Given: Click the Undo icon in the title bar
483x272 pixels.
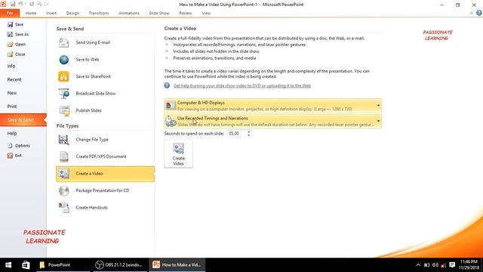Looking at the screenshot, I should click(x=20, y=4).
